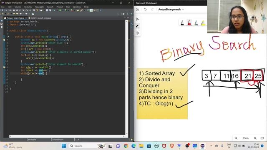Click the ENG IN language indicator

229,146
